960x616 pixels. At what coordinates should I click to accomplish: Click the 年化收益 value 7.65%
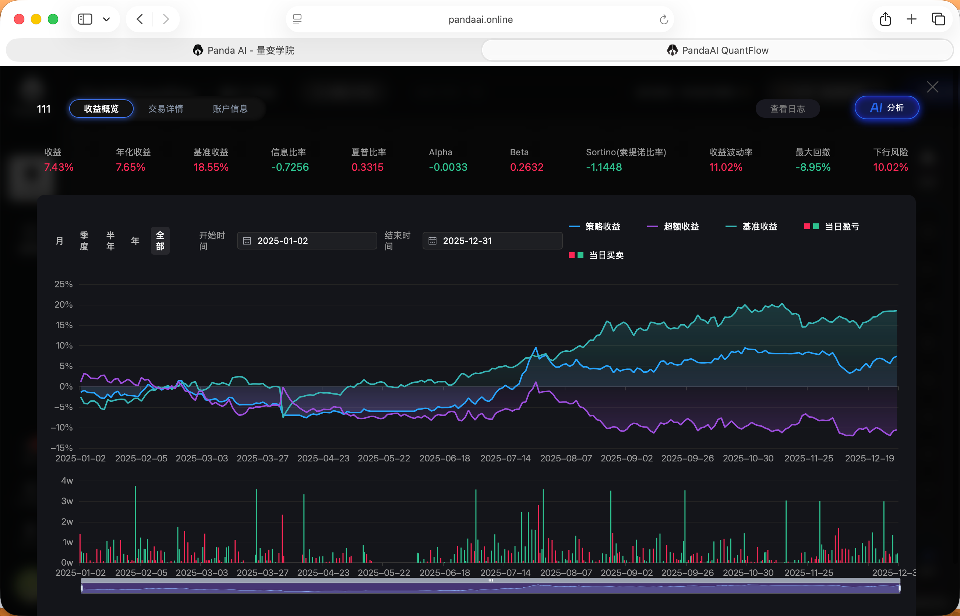[130, 167]
